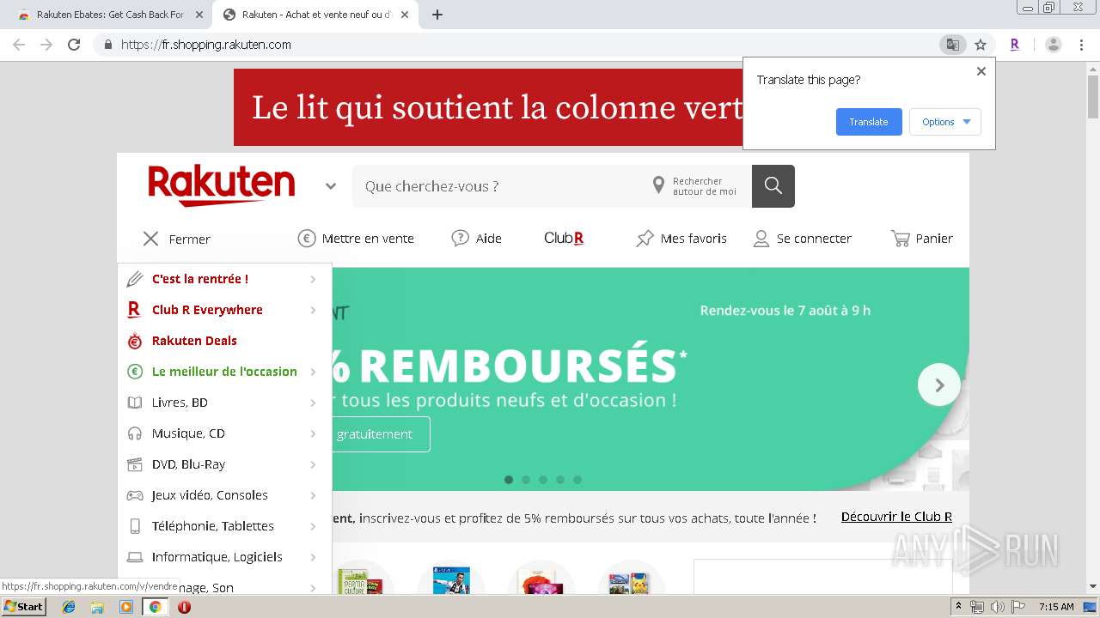1100x618 pixels.
Task: Click the Rakuten extension icon
Action: click(x=1015, y=45)
